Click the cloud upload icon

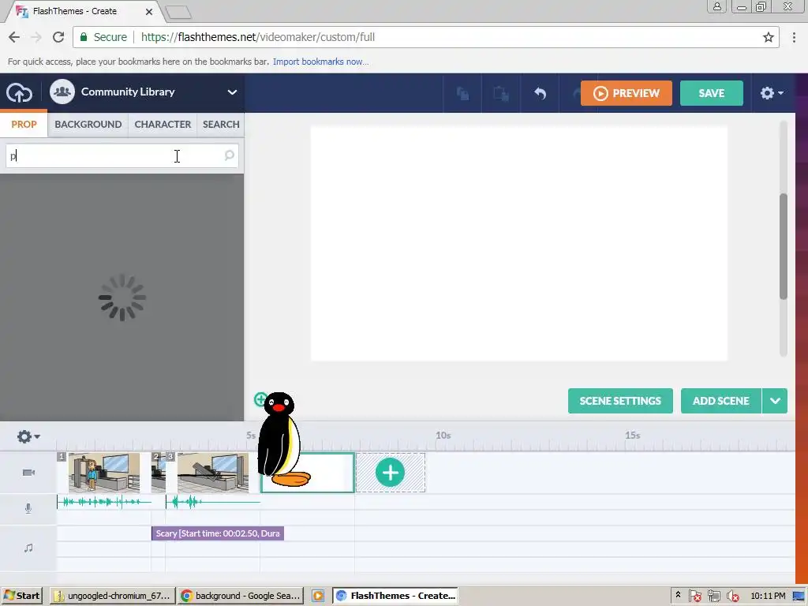(19, 93)
